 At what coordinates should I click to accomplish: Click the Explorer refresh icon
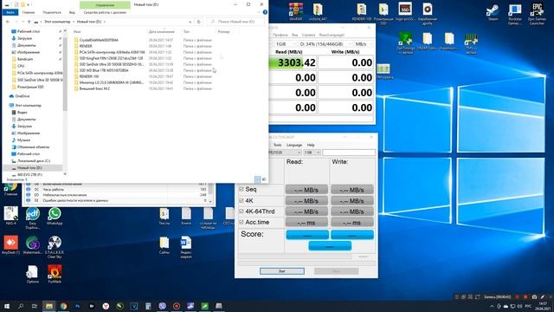point(199,22)
